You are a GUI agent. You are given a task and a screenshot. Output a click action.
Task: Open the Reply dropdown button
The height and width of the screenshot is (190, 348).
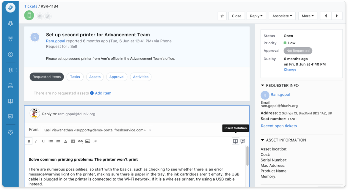point(256,16)
